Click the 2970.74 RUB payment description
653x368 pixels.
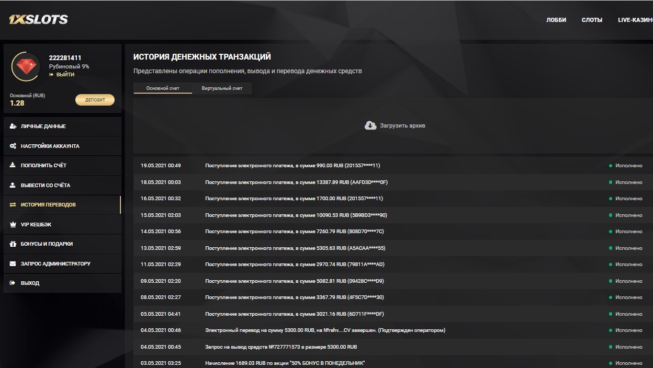295,264
